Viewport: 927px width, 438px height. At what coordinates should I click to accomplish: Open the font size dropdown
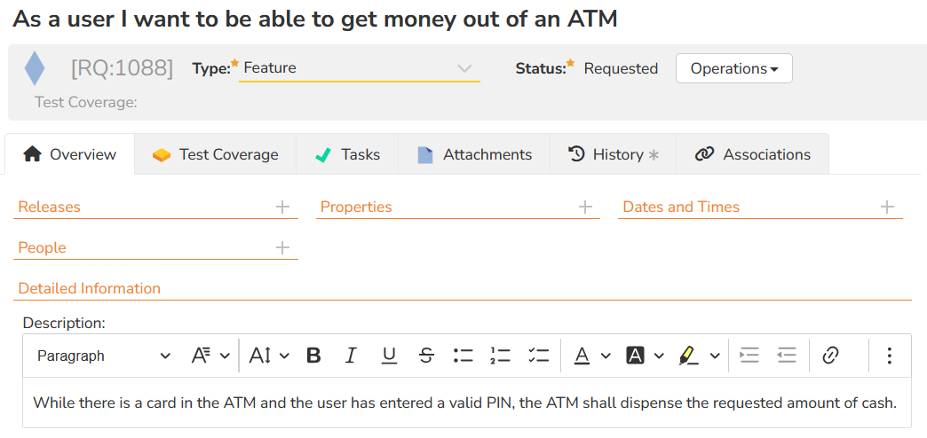pos(269,356)
